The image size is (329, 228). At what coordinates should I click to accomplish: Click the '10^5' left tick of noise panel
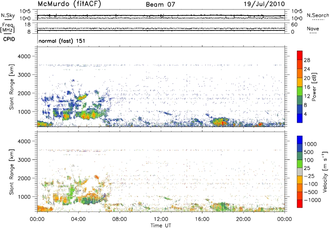[x=25, y=11]
